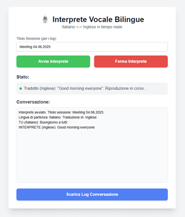This screenshot has width=185, height=217.
Task: Select the Interprete Vocale Bilingue heading
Action: click(x=98, y=20)
